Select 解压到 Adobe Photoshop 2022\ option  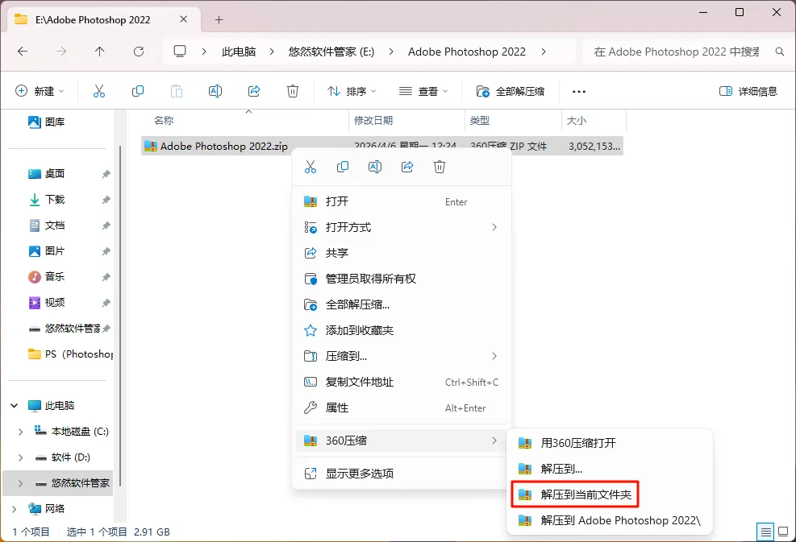[x=610, y=521]
